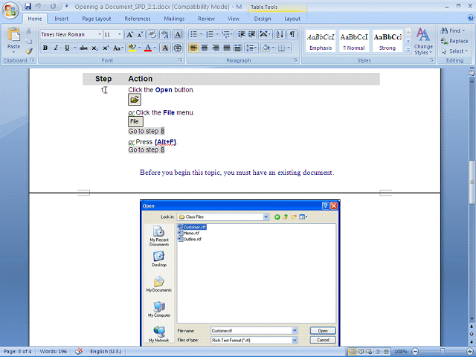Clear formatting icon
This screenshot has width=476, height=357.
(x=152, y=34)
